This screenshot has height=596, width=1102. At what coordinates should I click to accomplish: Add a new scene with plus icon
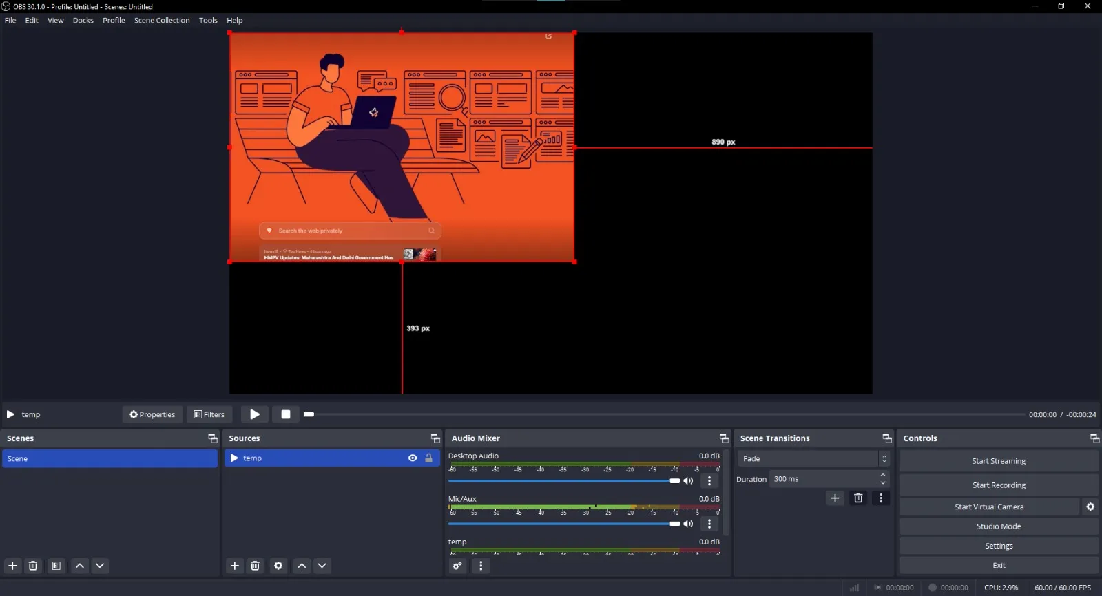pyautogui.click(x=12, y=566)
